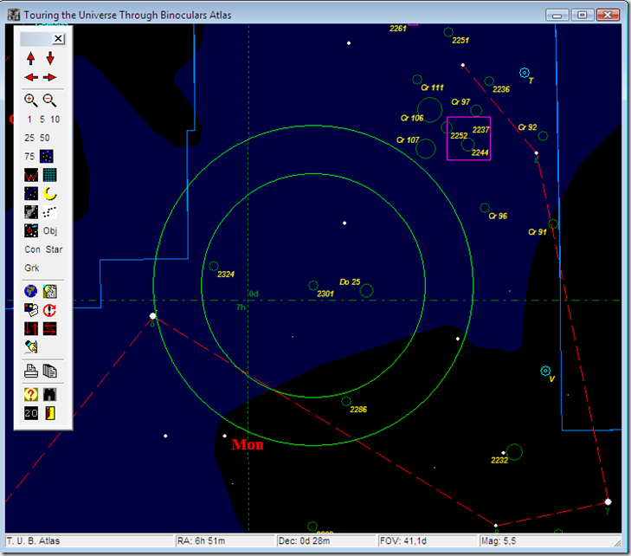Screen dimensions: 631x556
Task: Select cluster Do 25 circle
Action: coord(366,290)
